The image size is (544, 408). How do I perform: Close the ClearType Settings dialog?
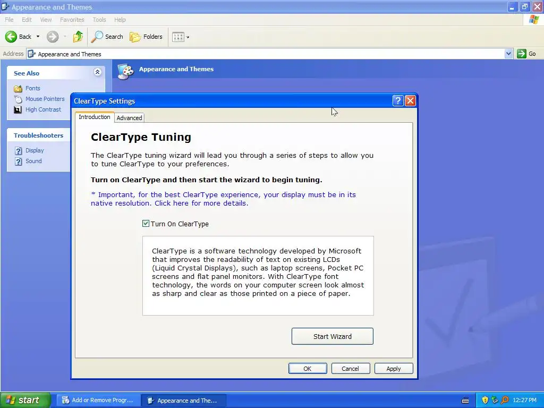pyautogui.click(x=411, y=100)
